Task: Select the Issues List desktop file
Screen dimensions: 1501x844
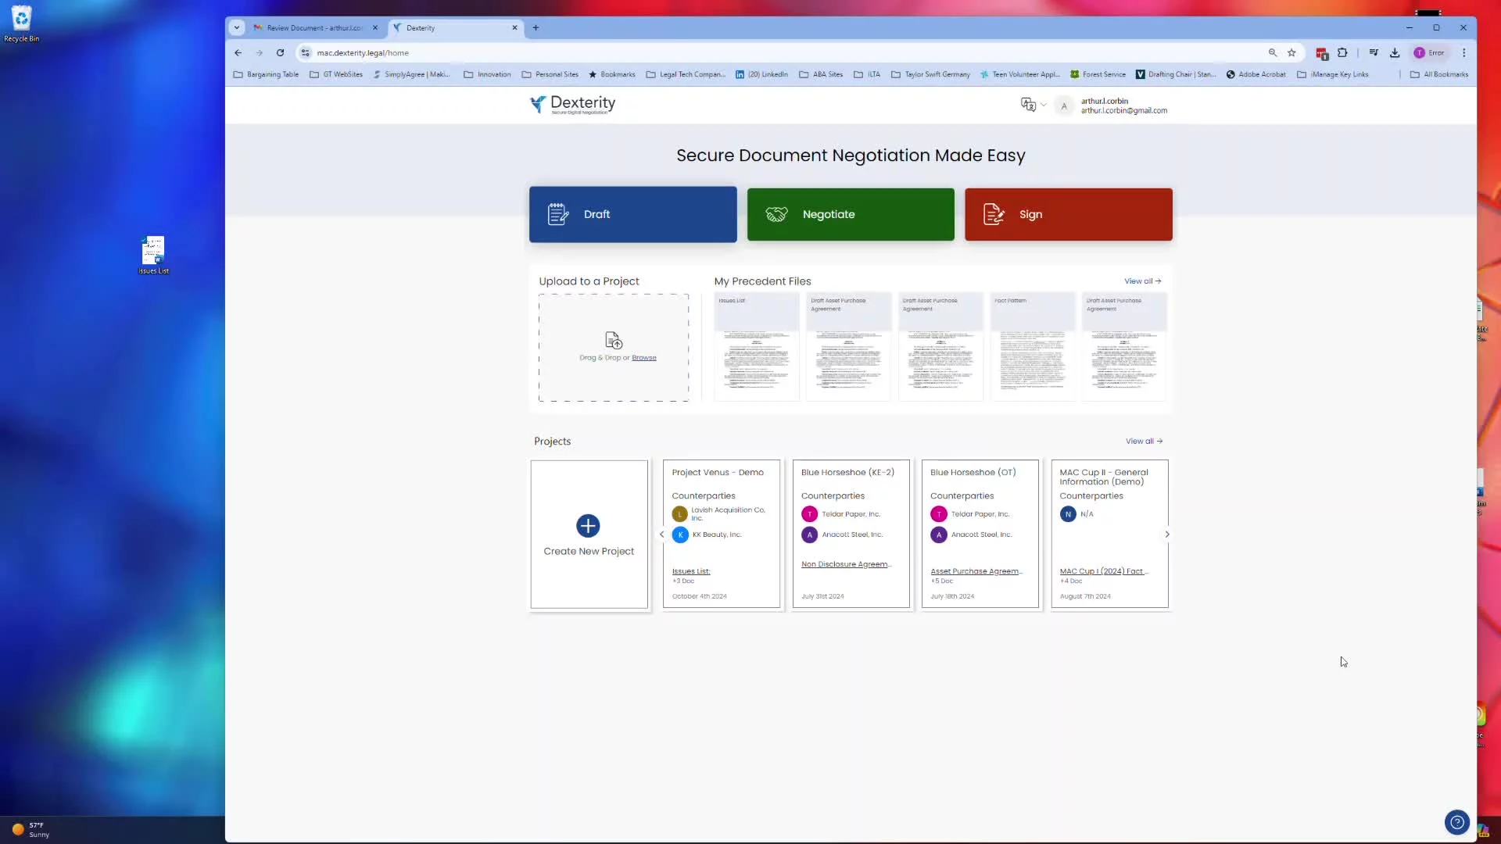Action: (x=153, y=256)
